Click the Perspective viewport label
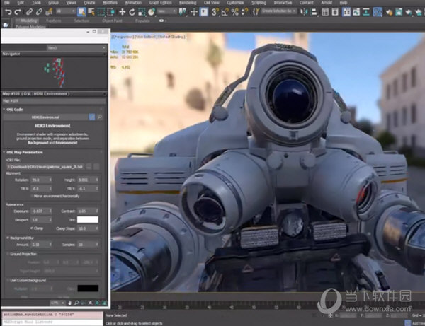 [x=123, y=37]
